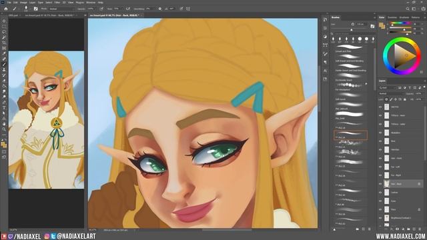Open the layer blend mode dropdown

391,93
